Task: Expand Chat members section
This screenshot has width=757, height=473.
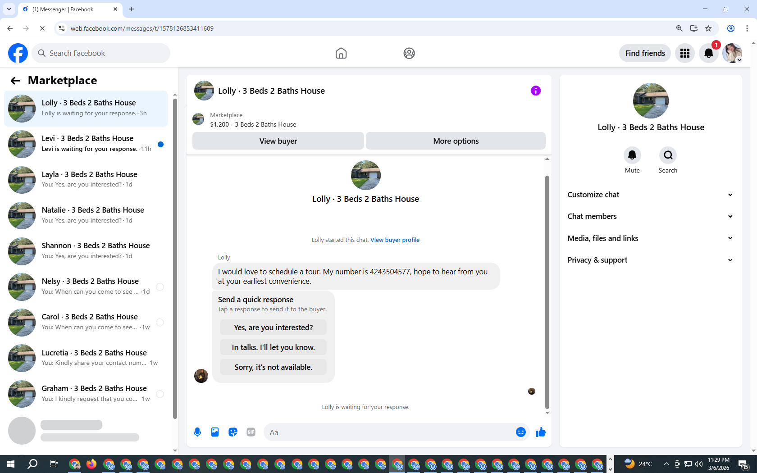Action: pyautogui.click(x=651, y=216)
